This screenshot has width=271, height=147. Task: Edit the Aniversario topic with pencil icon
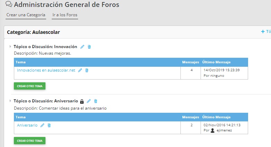pyautogui.click(x=88, y=101)
